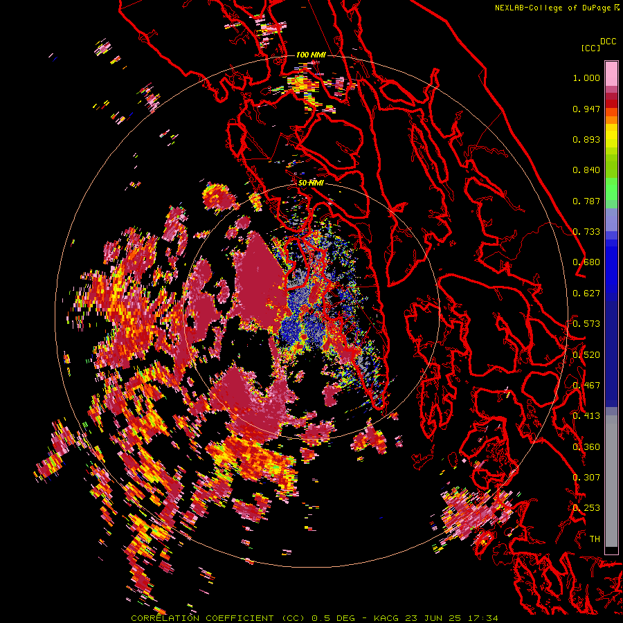
Task: Pick the yellow band on the color bar
Action: pyautogui.click(x=611, y=136)
